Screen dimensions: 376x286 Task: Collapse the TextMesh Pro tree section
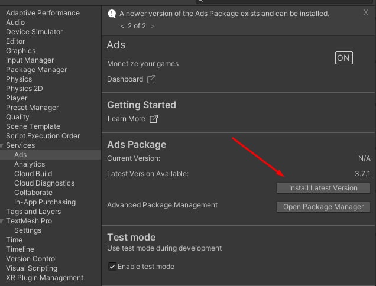2,221
